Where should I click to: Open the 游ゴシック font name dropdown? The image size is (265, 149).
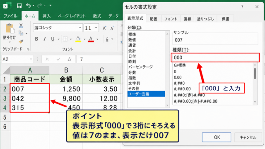pyautogui.click(x=80, y=28)
